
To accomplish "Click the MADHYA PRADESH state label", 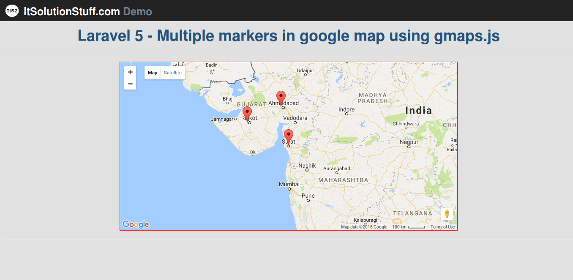I will pos(373,98).
